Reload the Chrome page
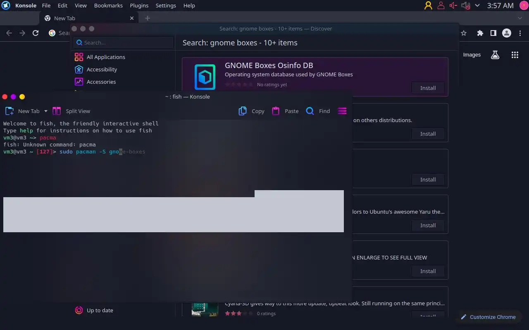This screenshot has height=330, width=529. (36, 33)
